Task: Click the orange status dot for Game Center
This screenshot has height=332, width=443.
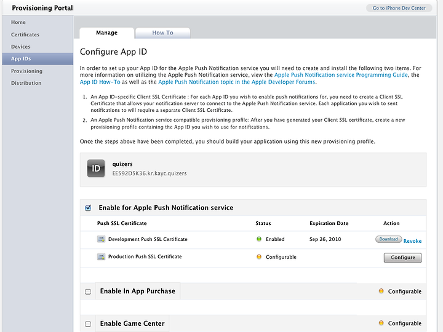Action: 381,323
